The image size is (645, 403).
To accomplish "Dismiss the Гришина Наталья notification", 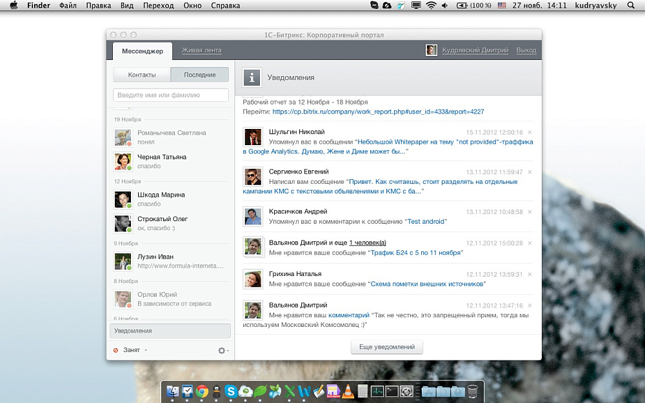I will click(530, 274).
